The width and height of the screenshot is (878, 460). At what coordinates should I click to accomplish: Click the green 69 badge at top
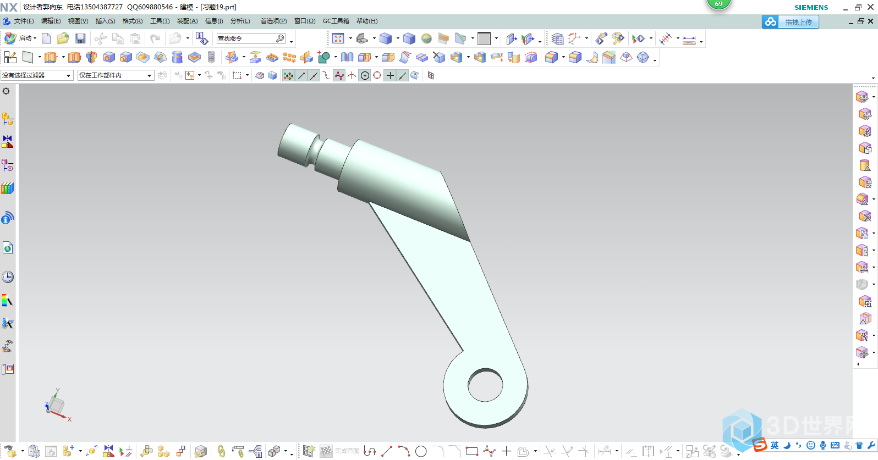click(x=718, y=4)
